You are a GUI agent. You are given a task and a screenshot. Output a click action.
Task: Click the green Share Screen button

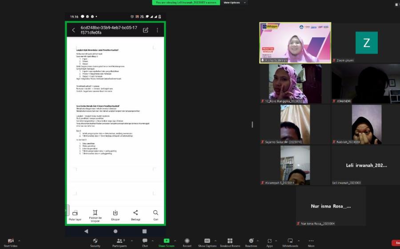167,242
